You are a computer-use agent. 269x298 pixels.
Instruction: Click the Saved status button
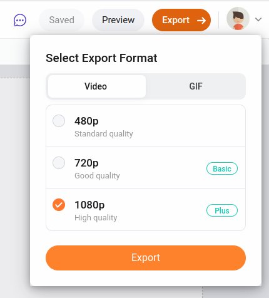[x=61, y=20]
